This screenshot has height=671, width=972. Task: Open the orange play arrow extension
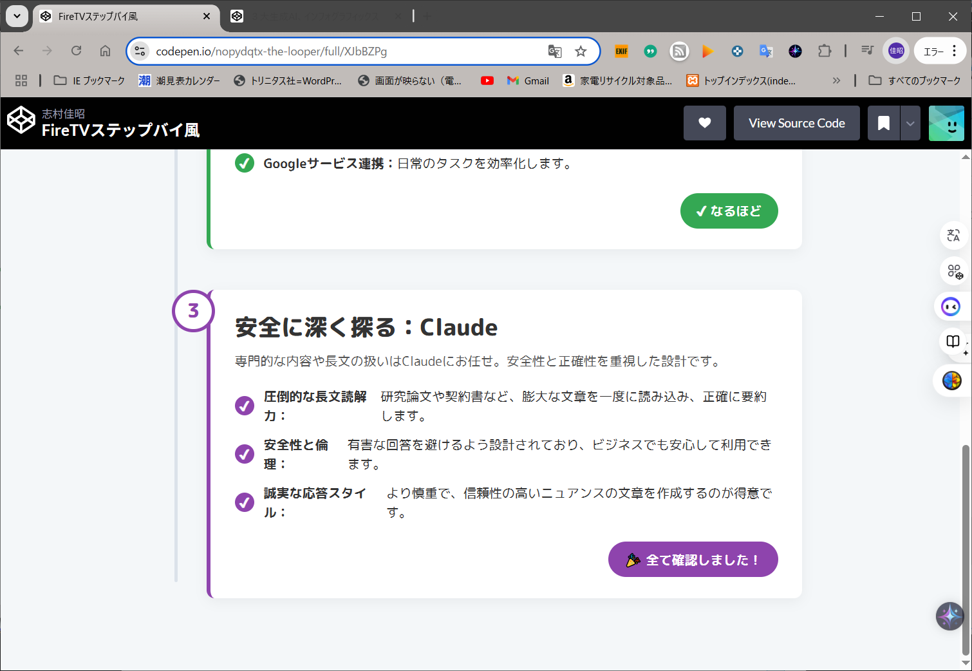(x=708, y=52)
